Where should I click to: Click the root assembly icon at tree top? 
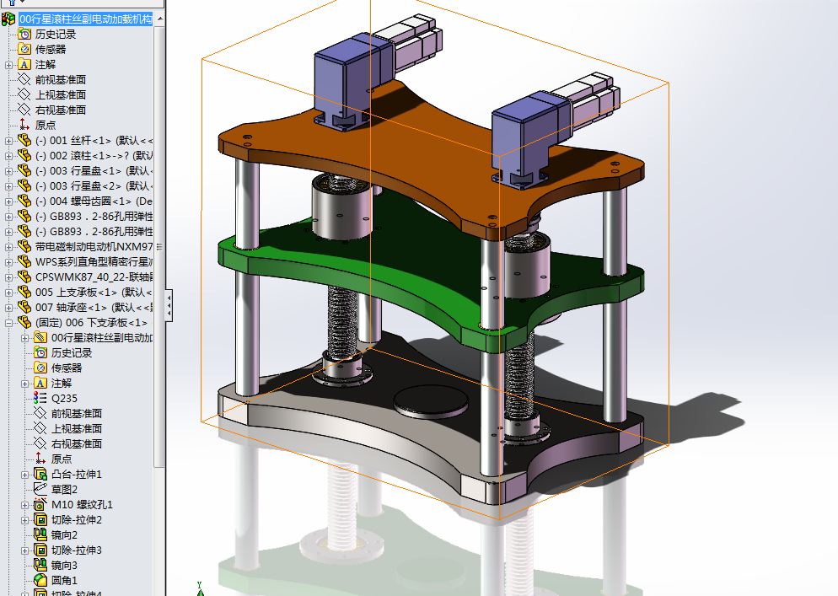point(8,19)
